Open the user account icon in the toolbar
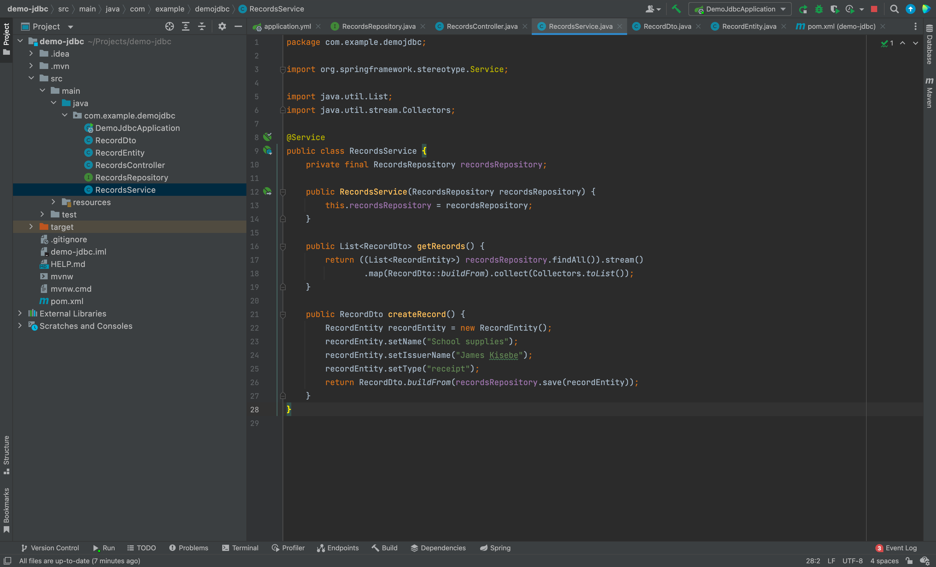This screenshot has width=936, height=567. tap(652, 9)
